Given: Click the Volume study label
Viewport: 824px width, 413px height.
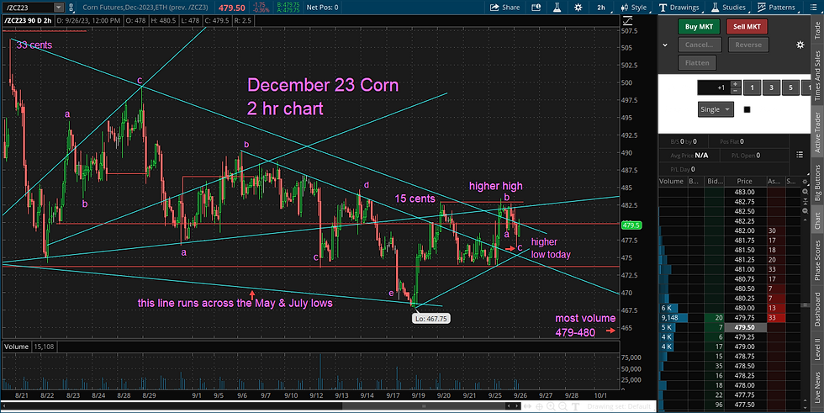Looking at the screenshot, I should coord(16,347).
